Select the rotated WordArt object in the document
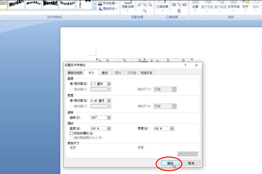The width and height of the screenshot is (262, 174). pos(144,60)
